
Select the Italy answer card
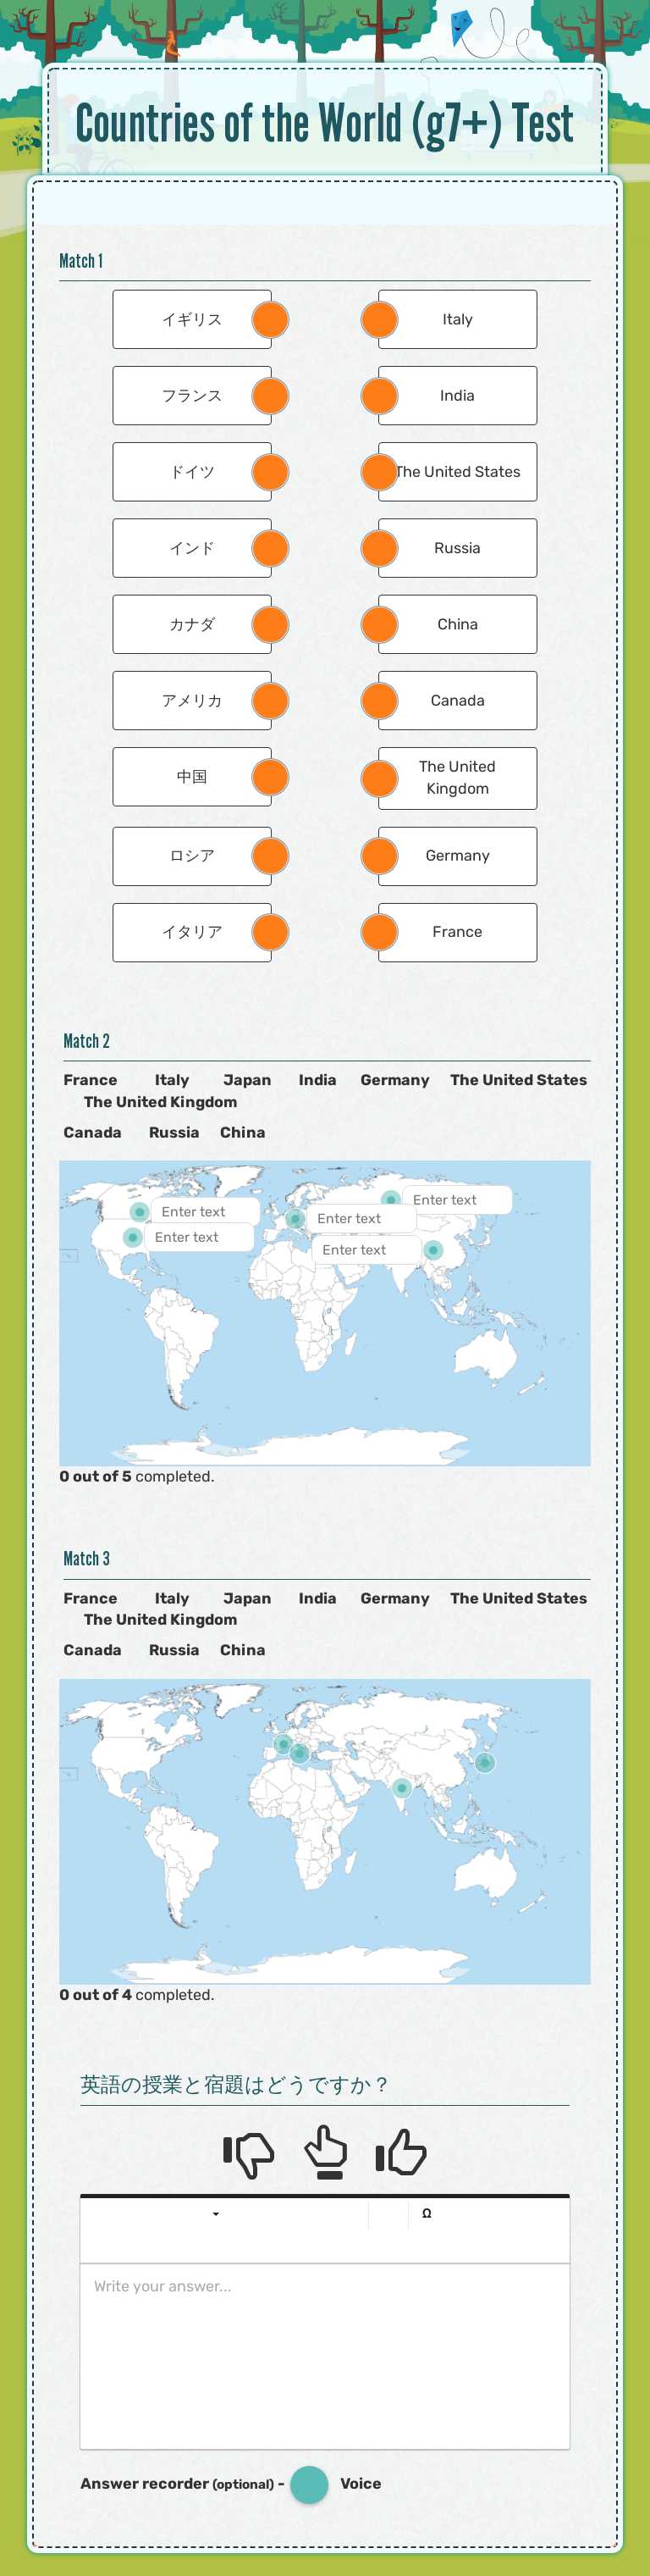pos(457,320)
